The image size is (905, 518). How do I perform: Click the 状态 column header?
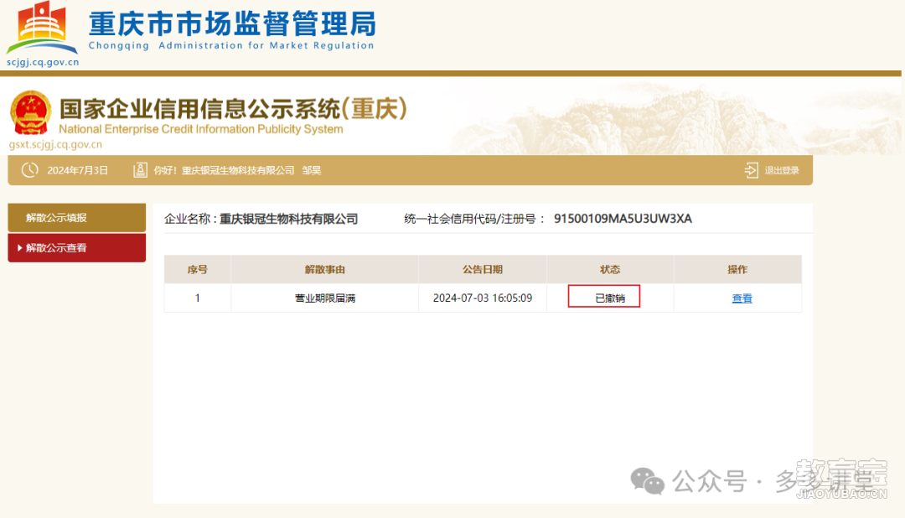(610, 270)
